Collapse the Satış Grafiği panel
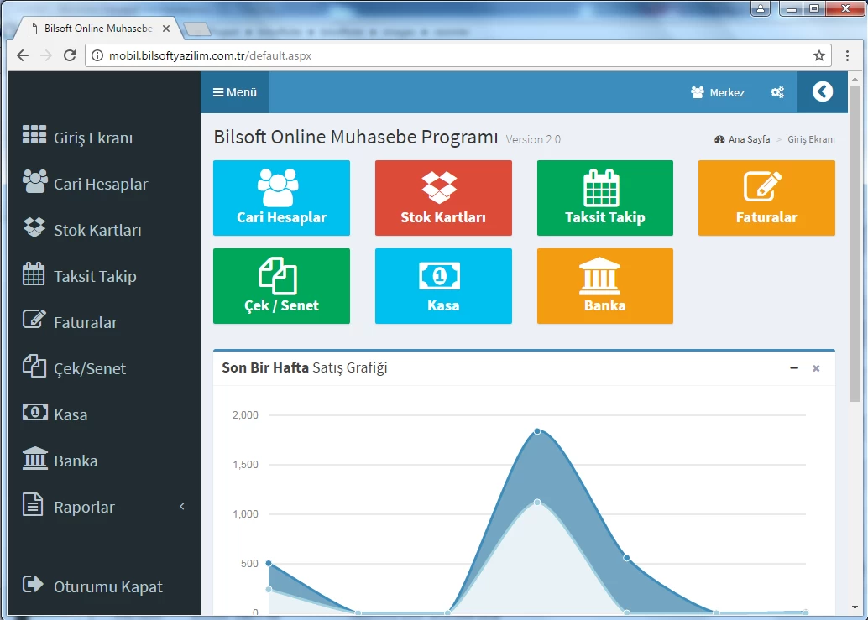The image size is (868, 620). click(x=794, y=367)
